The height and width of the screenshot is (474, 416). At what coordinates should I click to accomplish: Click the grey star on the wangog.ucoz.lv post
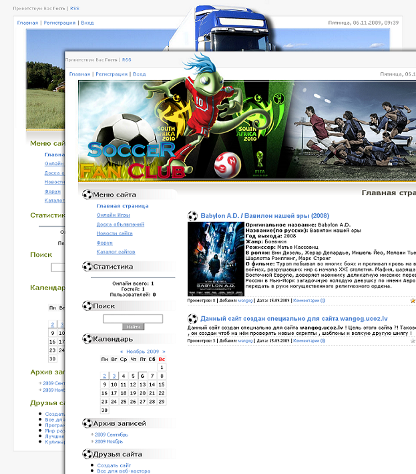(x=413, y=341)
